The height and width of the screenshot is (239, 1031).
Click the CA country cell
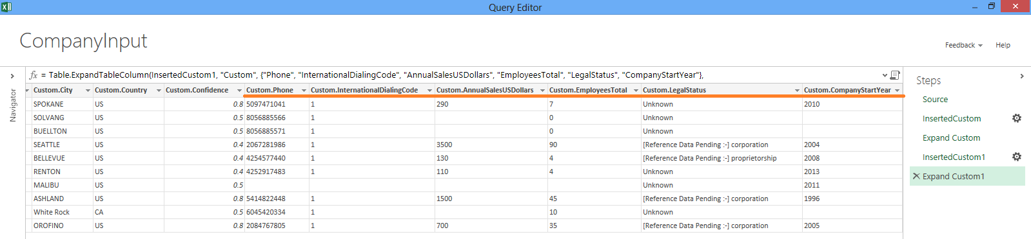pyautogui.click(x=128, y=212)
